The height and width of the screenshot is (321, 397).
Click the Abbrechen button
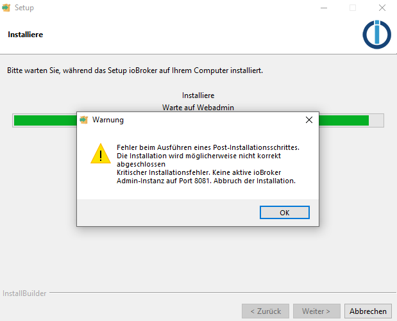[x=368, y=311]
